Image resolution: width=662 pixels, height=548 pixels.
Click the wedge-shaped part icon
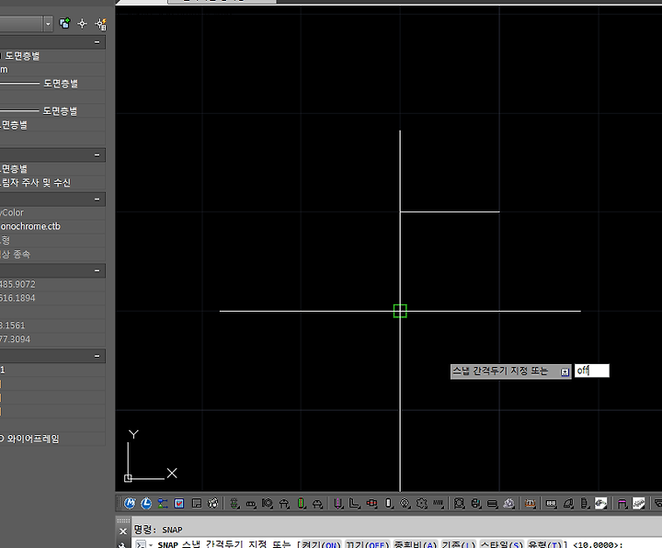[568, 503]
